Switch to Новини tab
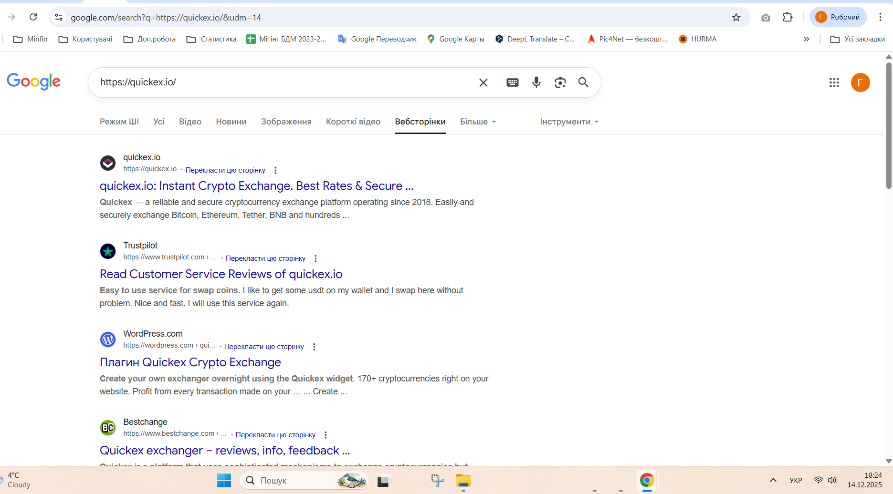This screenshot has height=494, width=893. pos(231,122)
